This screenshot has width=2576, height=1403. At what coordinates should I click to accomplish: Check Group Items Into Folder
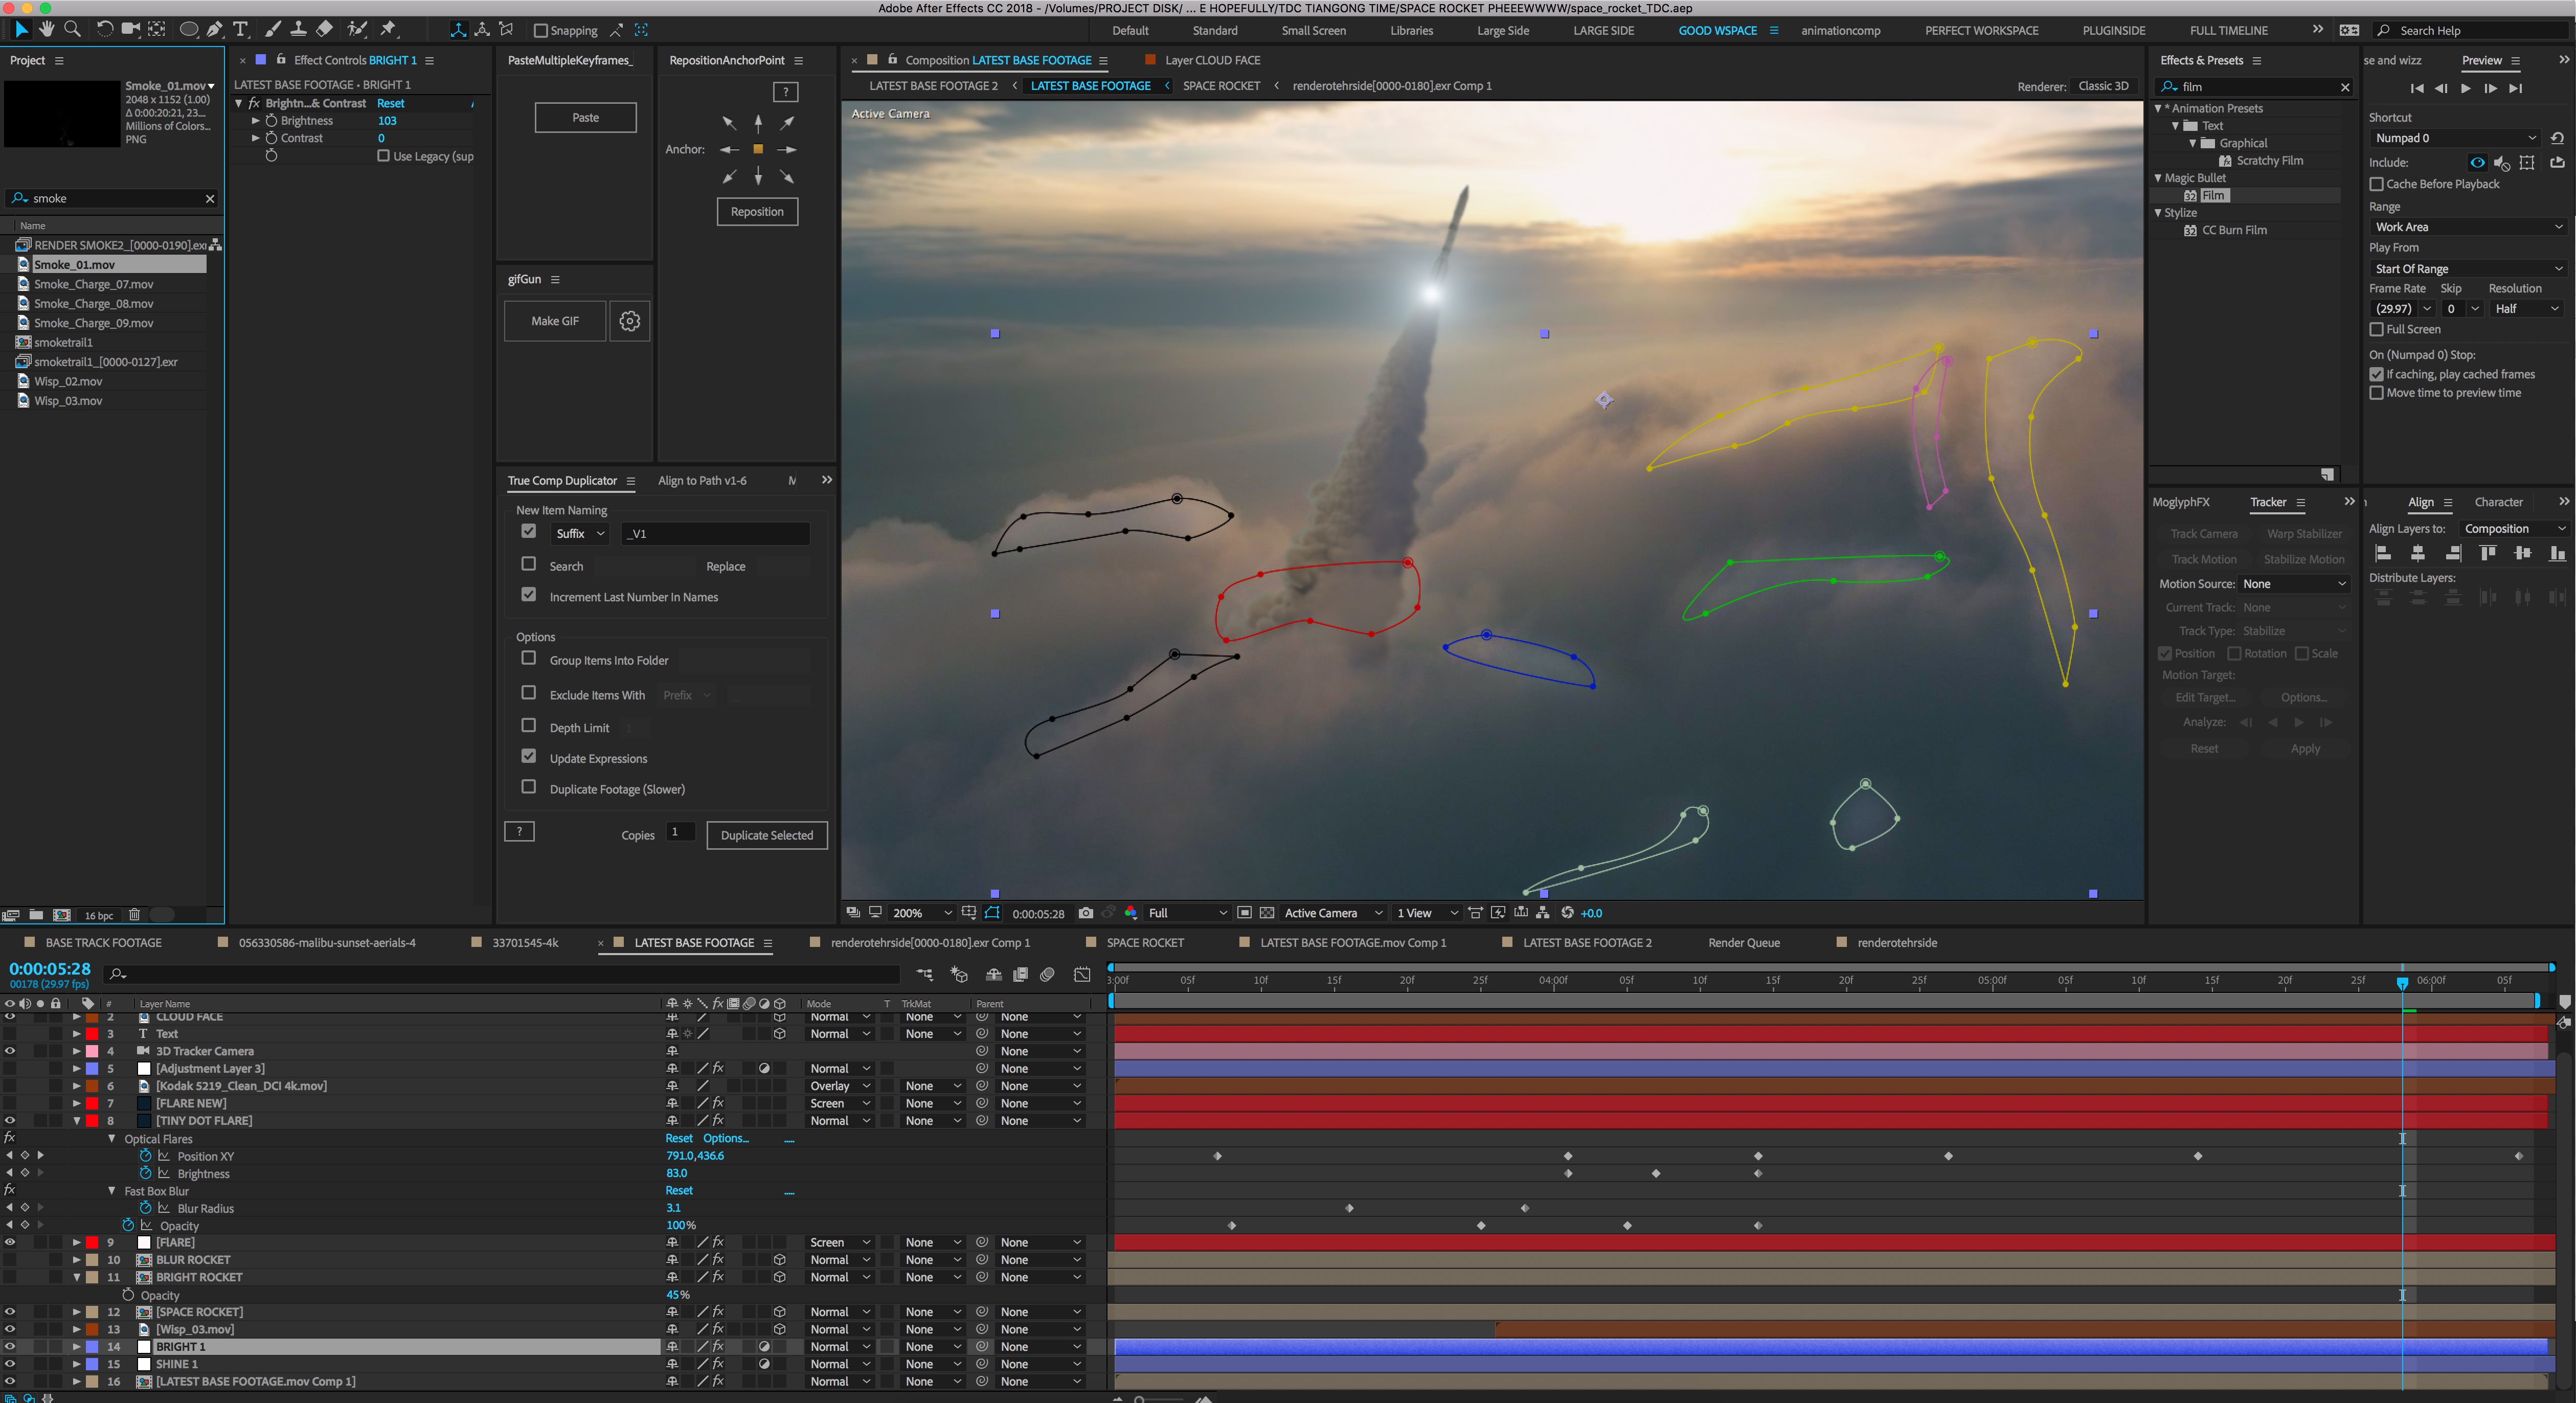(529, 658)
